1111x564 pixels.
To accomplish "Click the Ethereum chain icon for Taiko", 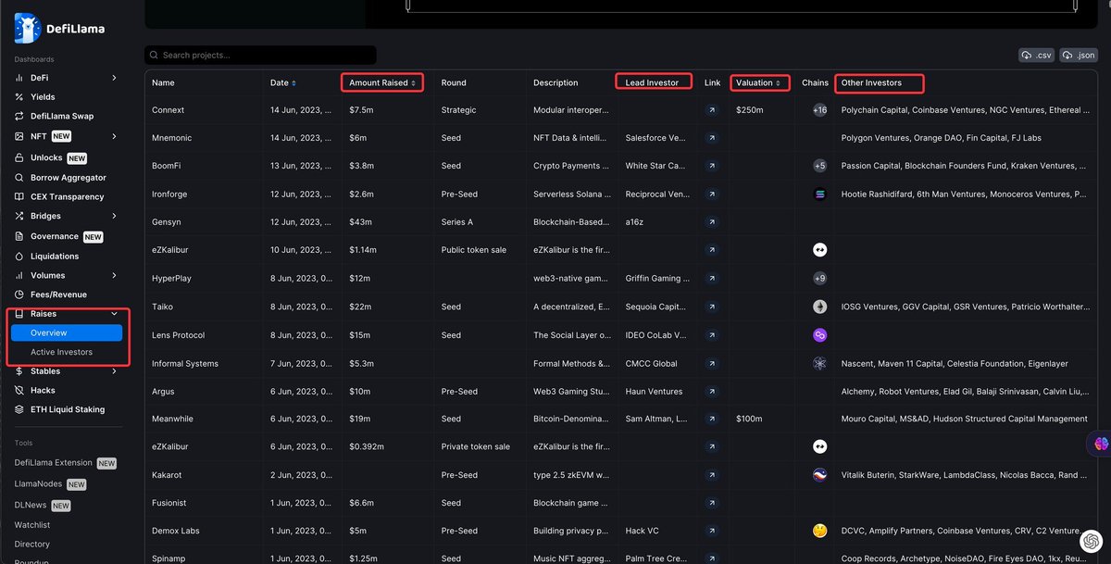I will (x=819, y=307).
